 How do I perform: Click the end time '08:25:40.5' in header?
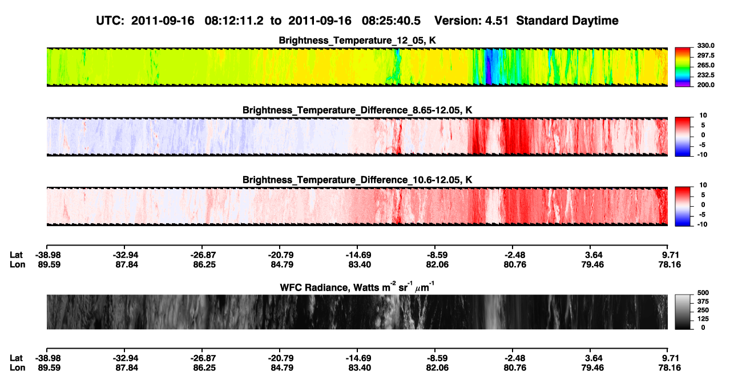[x=392, y=21]
